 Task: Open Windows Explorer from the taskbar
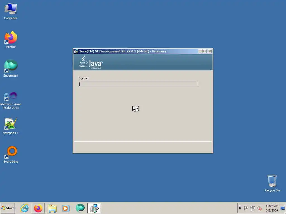52,208
